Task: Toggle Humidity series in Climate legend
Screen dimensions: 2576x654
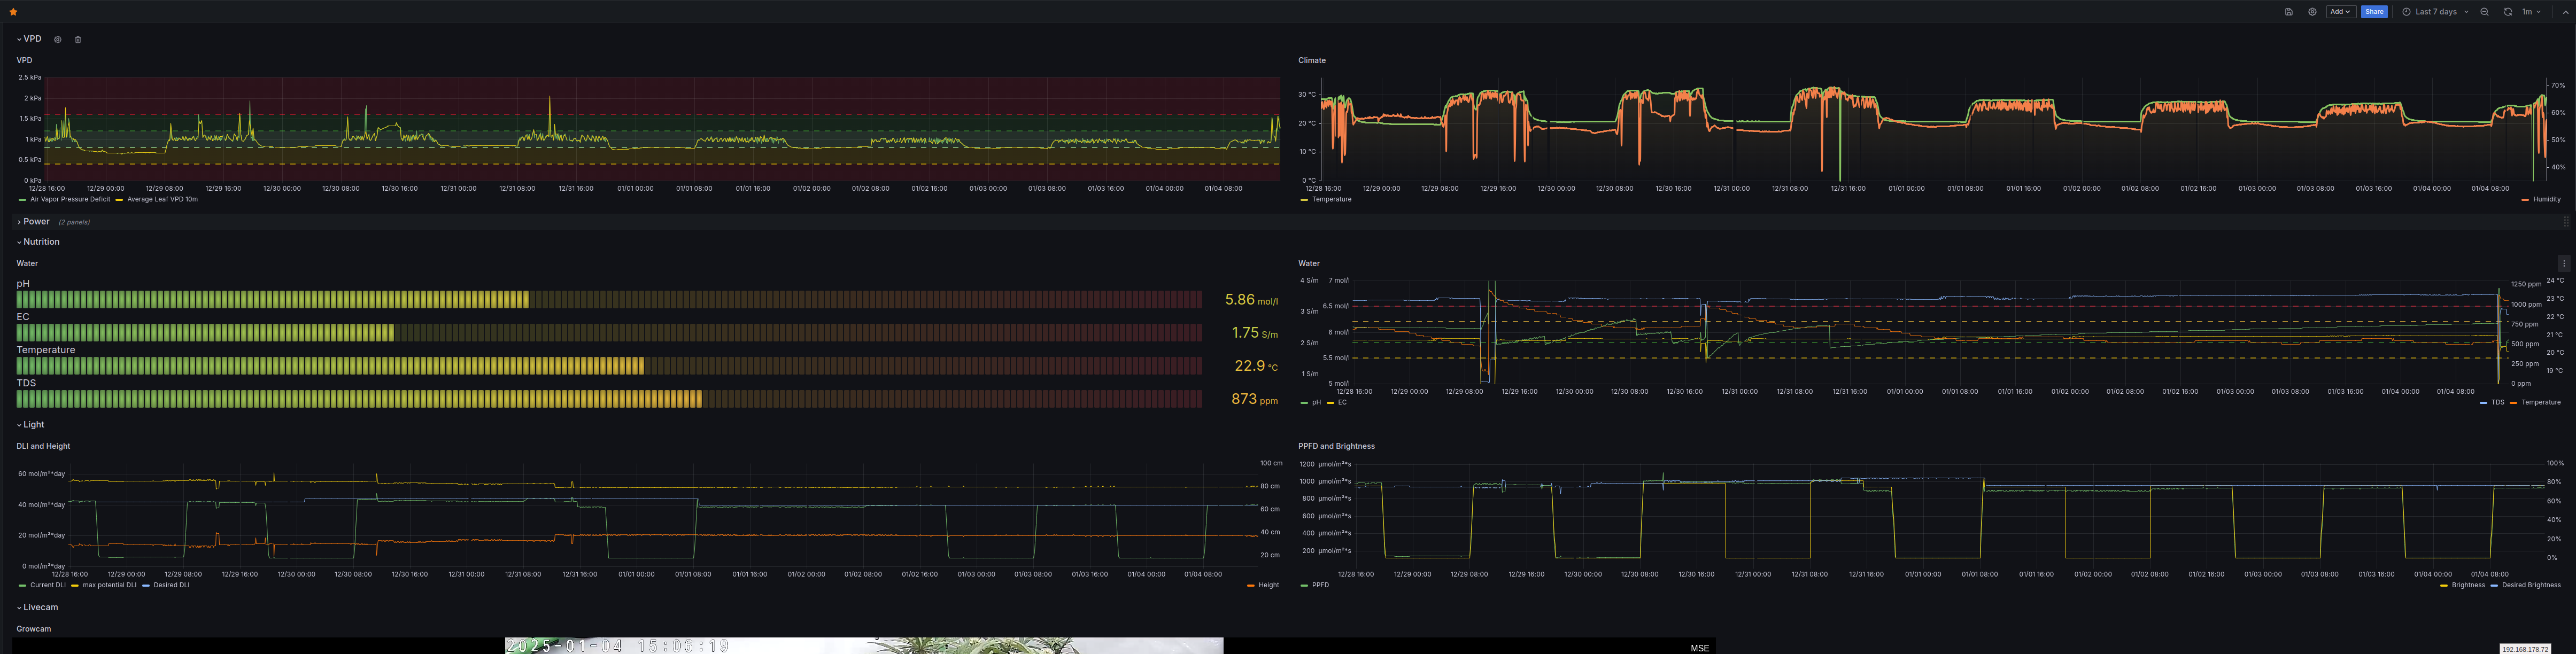Action: [2547, 199]
